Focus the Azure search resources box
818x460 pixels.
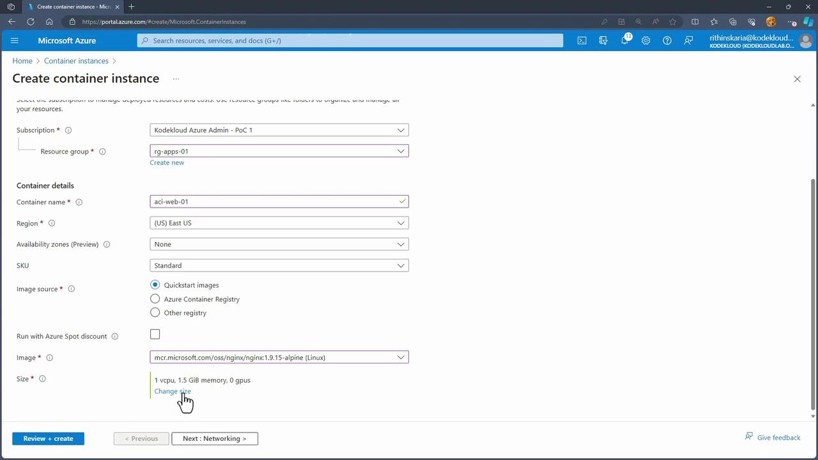click(x=350, y=41)
